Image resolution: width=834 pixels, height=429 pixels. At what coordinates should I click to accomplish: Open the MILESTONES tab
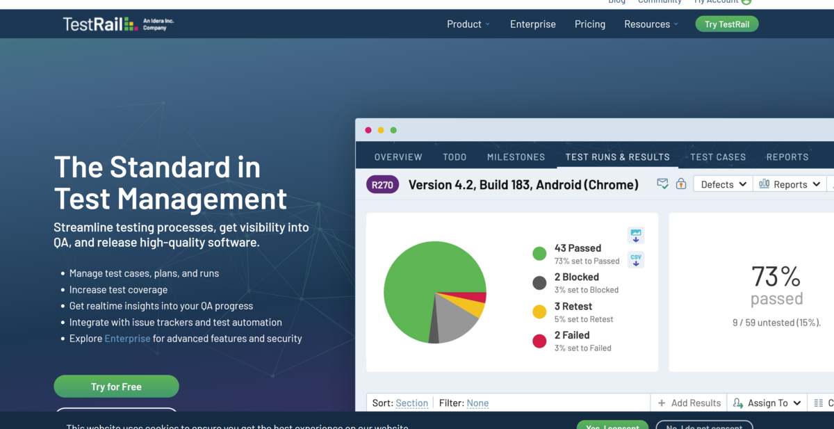tap(516, 157)
